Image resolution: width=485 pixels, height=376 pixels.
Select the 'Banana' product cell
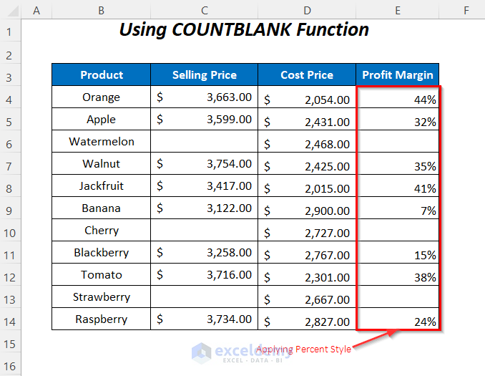tap(101, 208)
